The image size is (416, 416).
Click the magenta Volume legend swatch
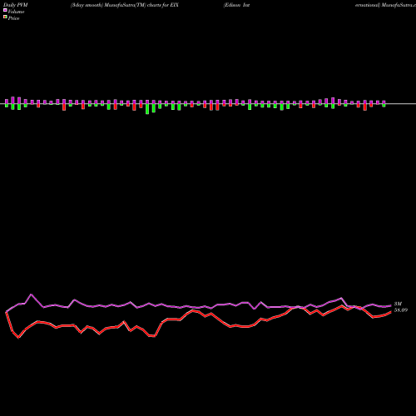click(x=5, y=11)
